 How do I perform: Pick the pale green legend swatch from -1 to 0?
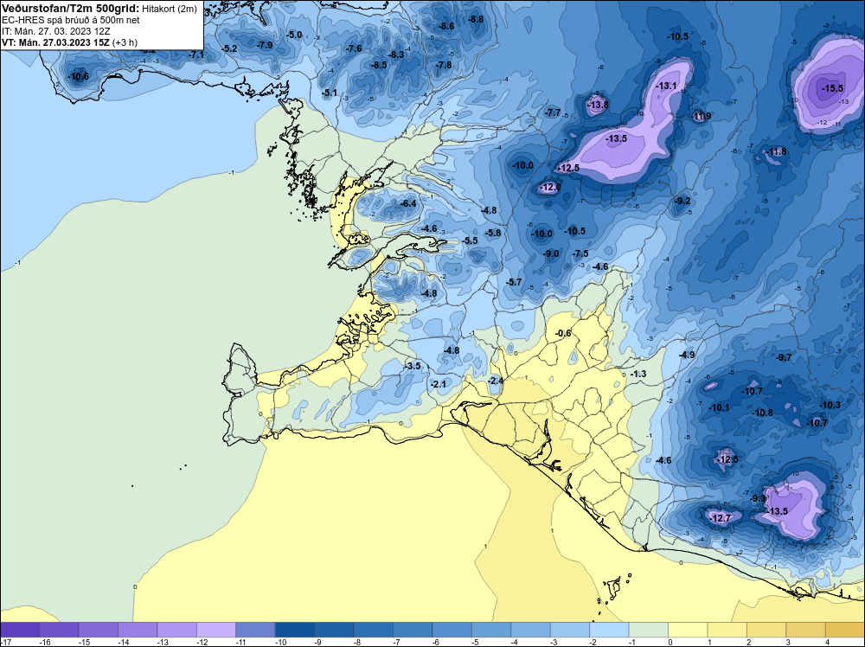pyautogui.click(x=649, y=630)
